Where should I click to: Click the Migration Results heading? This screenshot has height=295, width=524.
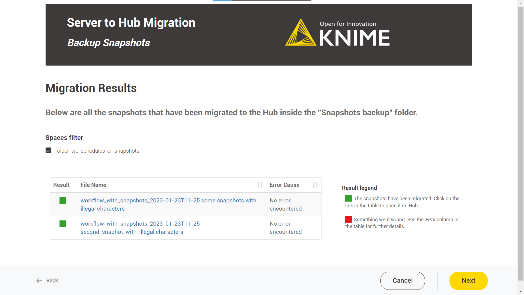point(91,88)
